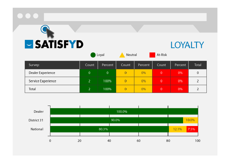Click the Satisfyd smiley logo icon
This screenshot has height=163, width=231.
click(x=29, y=44)
